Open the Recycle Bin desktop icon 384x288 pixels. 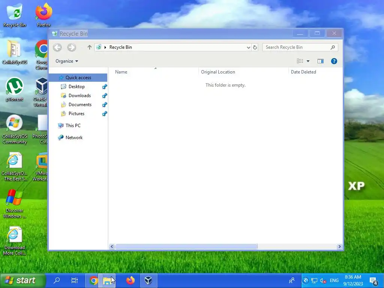tap(15, 15)
